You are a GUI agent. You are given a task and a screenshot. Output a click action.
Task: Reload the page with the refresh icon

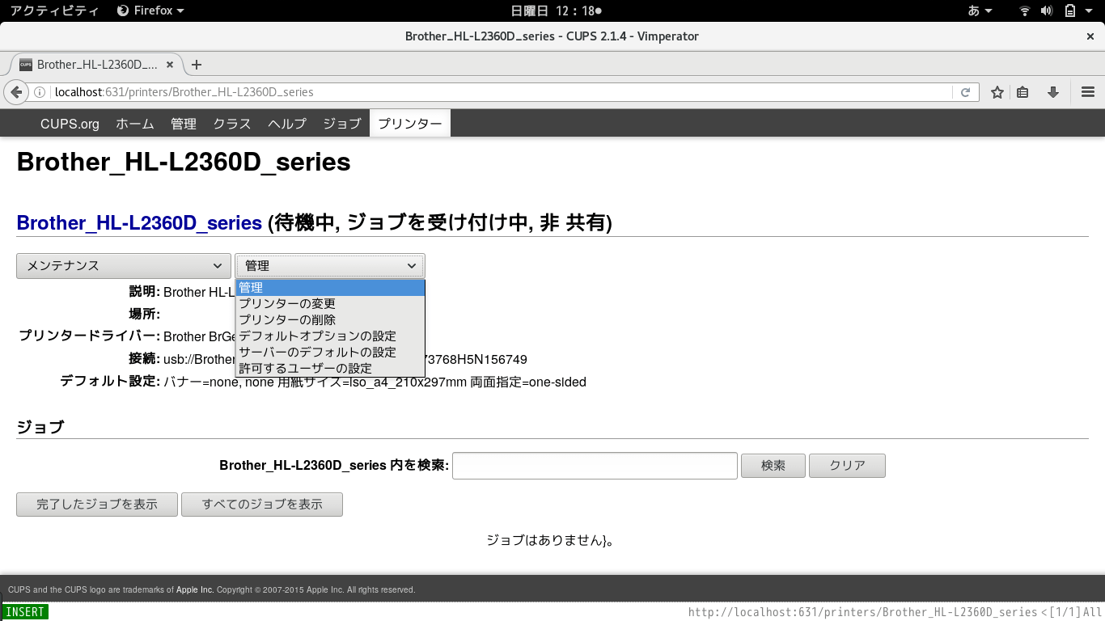[x=965, y=92]
